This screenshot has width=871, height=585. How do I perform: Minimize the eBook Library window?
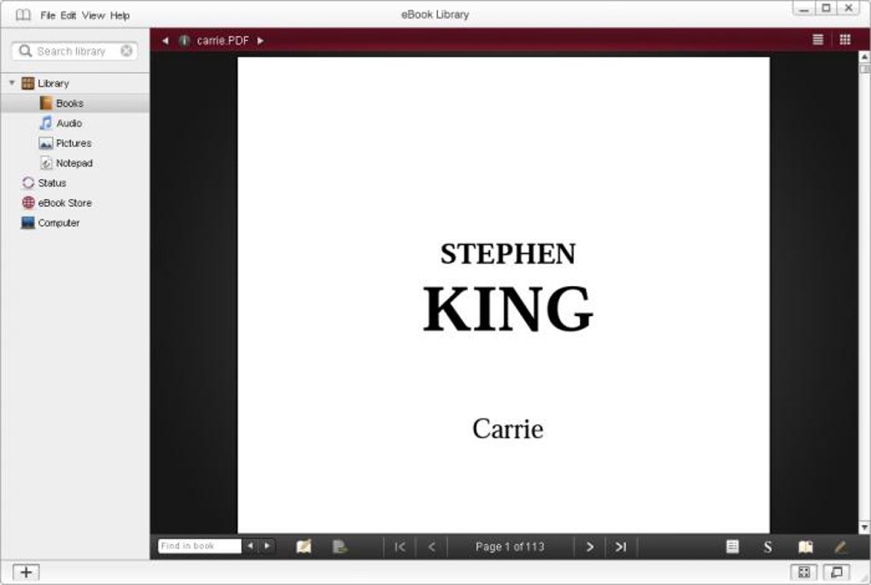[x=804, y=9]
